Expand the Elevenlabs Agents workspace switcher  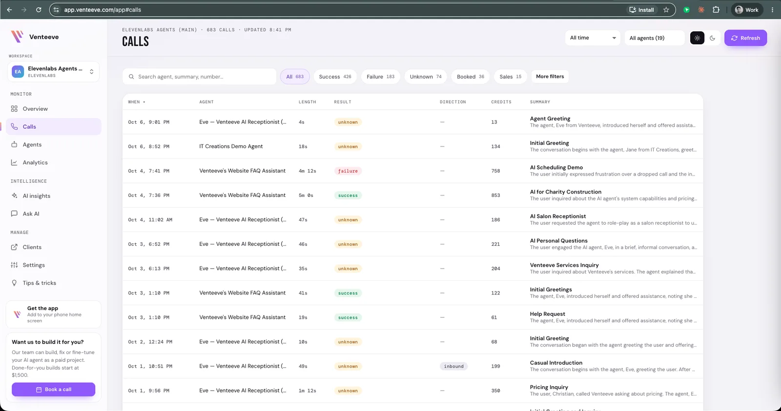[x=54, y=72]
